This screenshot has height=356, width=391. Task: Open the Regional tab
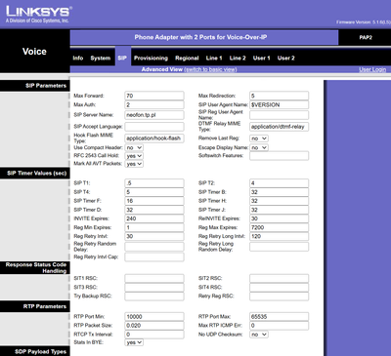click(187, 59)
